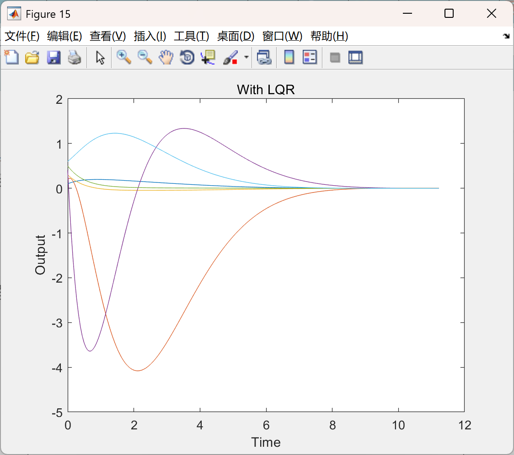Enable the Pan hand tool
Viewport: 514px width, 455px height.
[166, 57]
